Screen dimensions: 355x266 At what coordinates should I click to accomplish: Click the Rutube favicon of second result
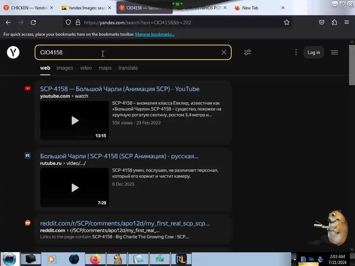click(x=28, y=156)
